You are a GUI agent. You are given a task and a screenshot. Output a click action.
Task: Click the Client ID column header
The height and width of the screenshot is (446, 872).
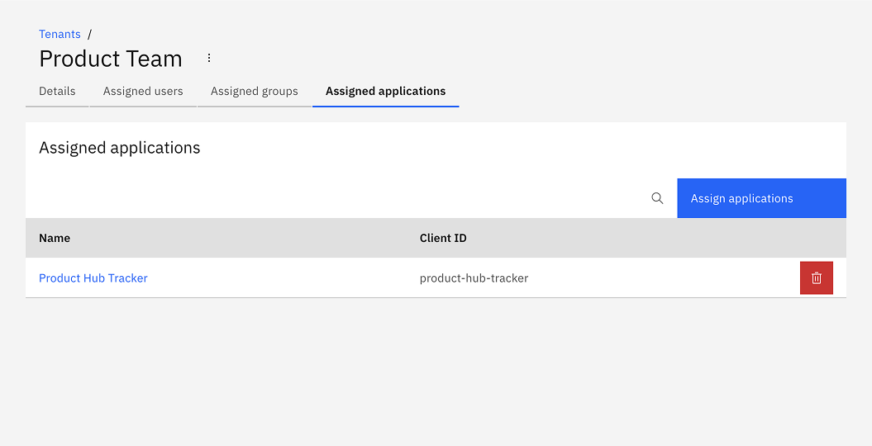[x=443, y=238]
